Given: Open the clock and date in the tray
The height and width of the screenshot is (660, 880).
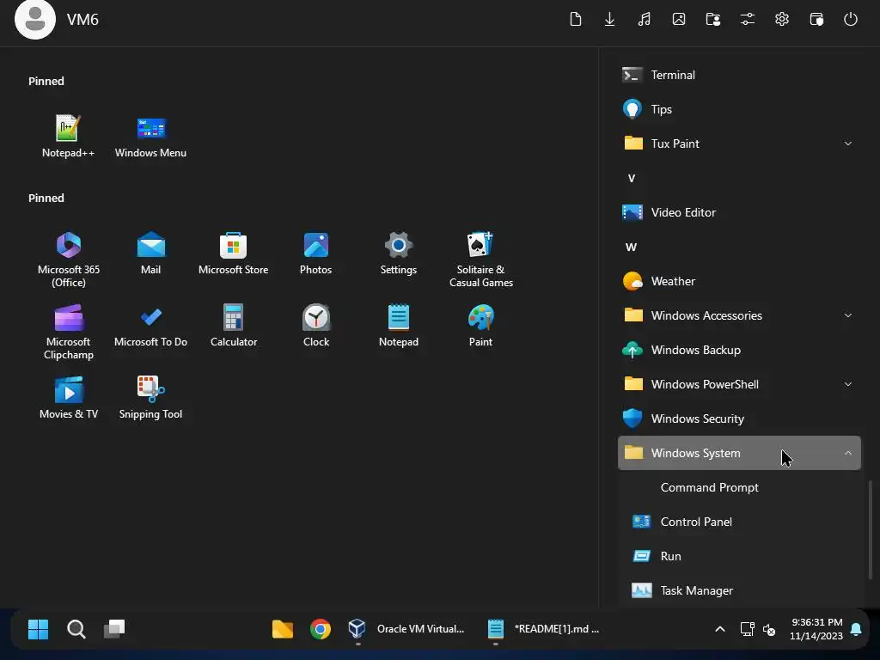Looking at the screenshot, I should 816,629.
